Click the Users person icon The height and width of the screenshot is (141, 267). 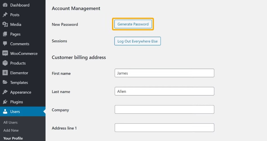click(x=5, y=111)
